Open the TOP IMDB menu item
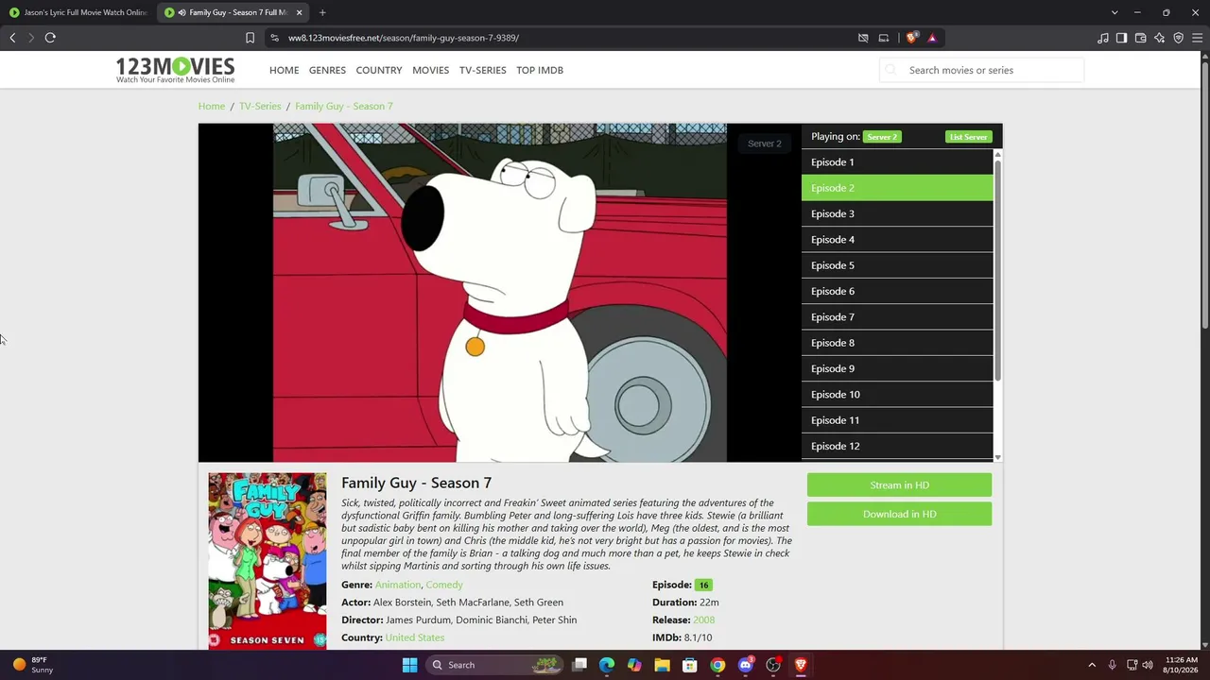 540,70
